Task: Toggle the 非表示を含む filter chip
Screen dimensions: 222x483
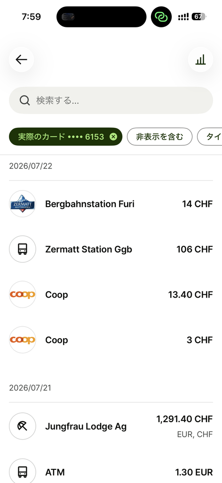Action: point(159,136)
